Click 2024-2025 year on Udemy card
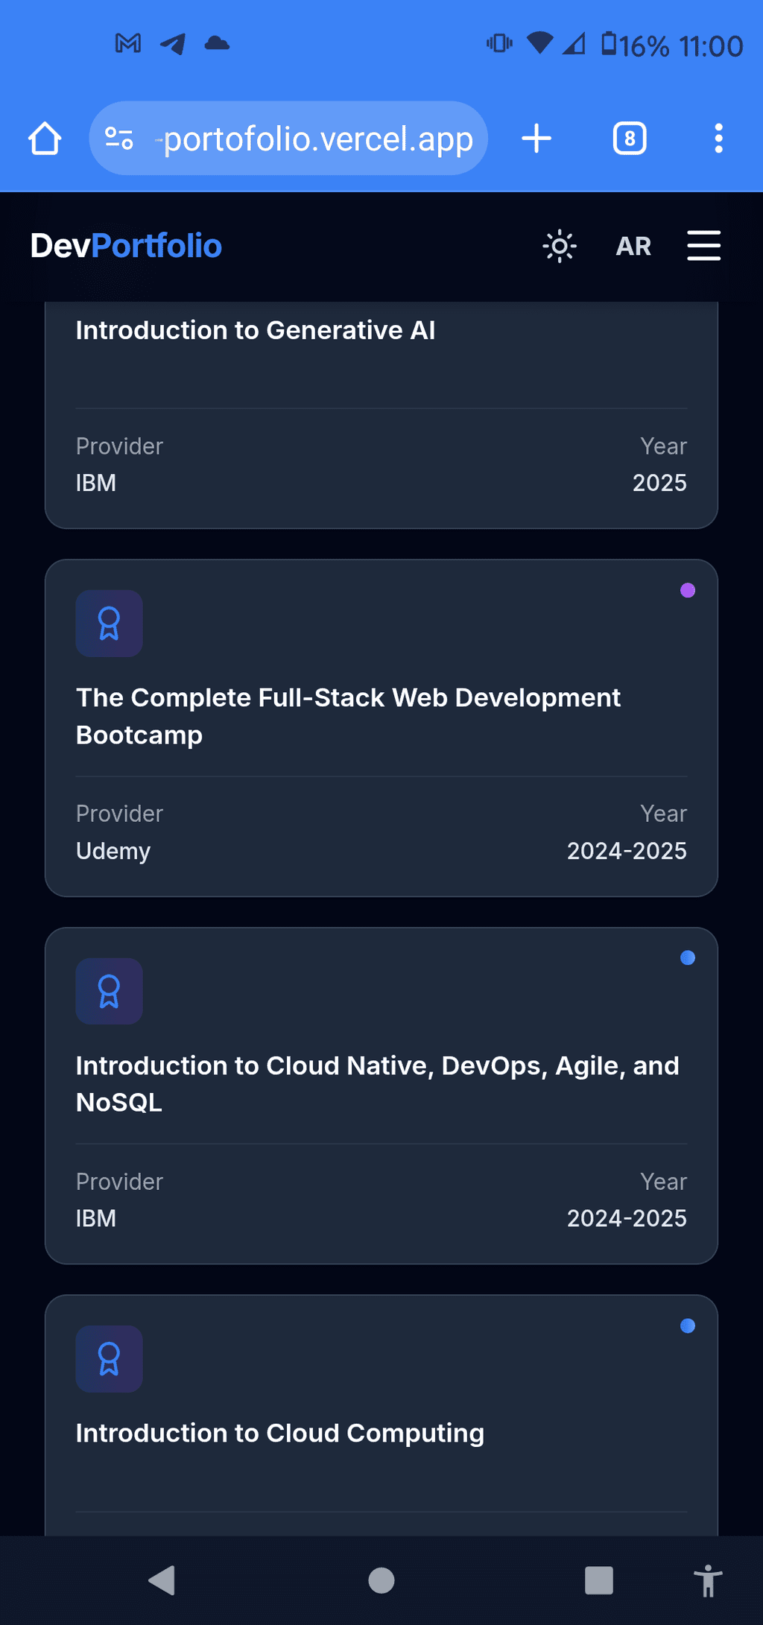 627,851
